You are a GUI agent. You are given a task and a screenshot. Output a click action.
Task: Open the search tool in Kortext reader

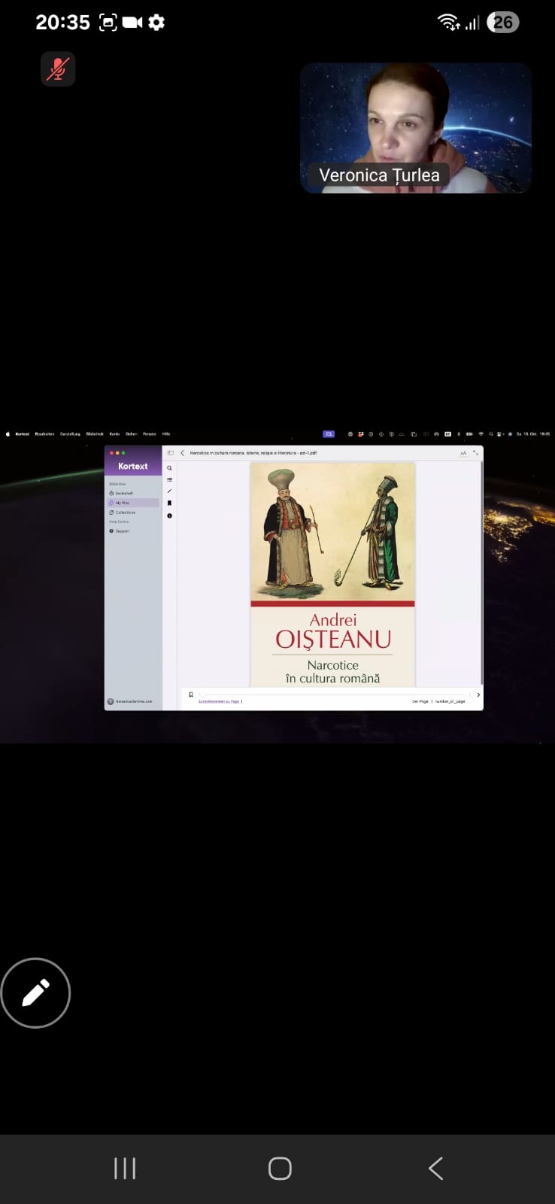(169, 468)
